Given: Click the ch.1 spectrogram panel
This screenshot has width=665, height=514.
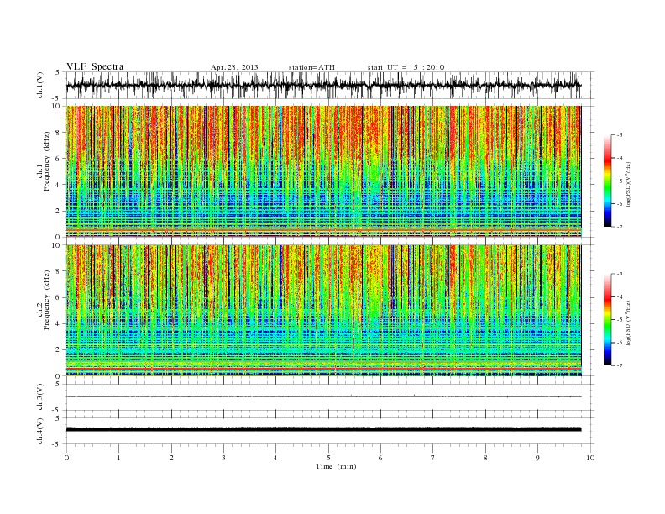Looking at the screenshot, I should tap(323, 171).
